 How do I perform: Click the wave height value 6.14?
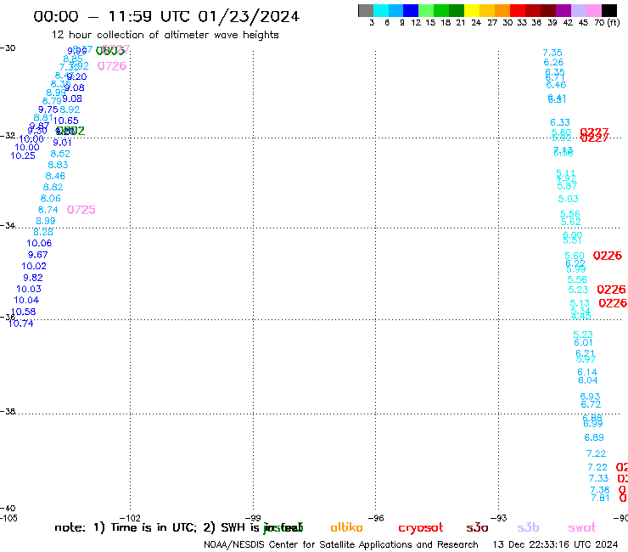point(587,373)
